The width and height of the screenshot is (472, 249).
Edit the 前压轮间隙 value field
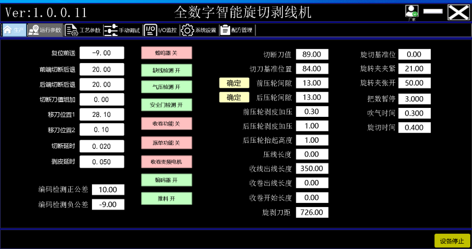click(x=312, y=83)
